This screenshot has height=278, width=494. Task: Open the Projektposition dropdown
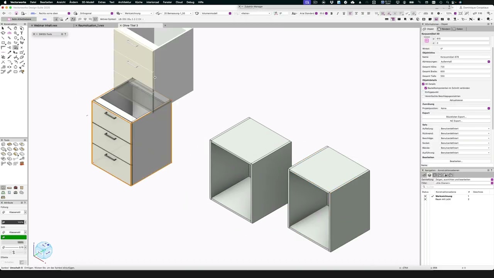465,108
